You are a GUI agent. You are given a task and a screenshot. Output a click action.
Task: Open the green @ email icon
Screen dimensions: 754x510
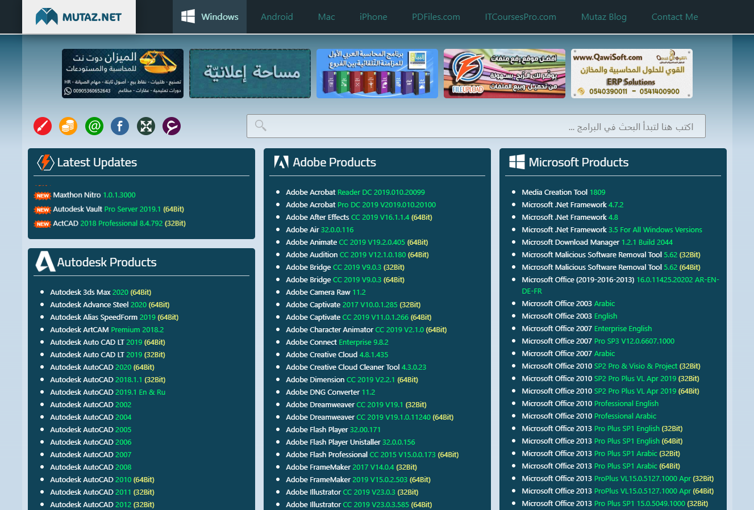coord(94,126)
